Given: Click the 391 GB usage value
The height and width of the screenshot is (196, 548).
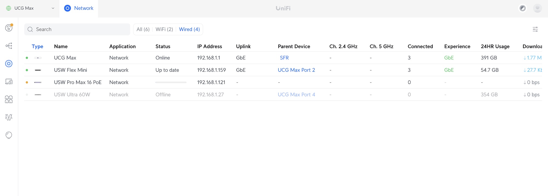Looking at the screenshot, I should (x=489, y=58).
